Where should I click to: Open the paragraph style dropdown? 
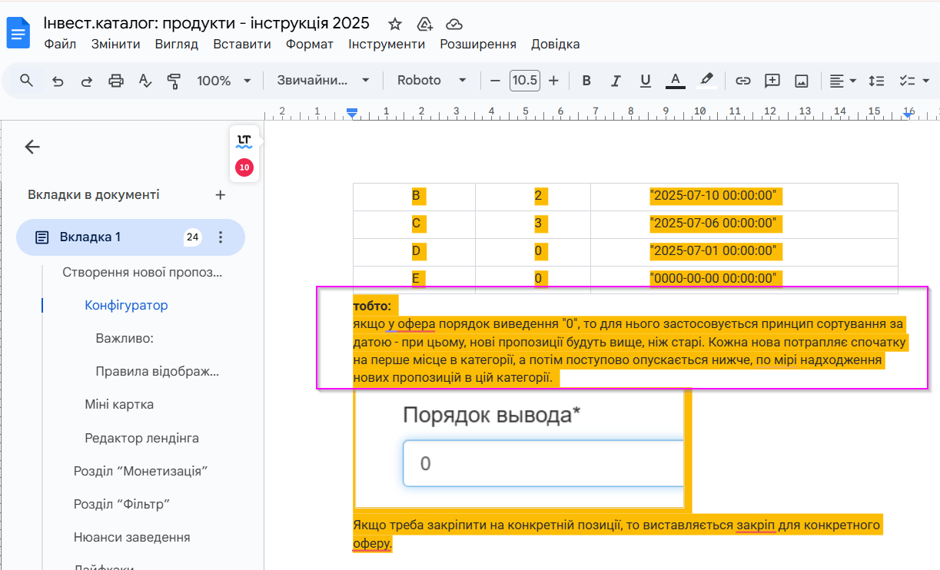324,81
